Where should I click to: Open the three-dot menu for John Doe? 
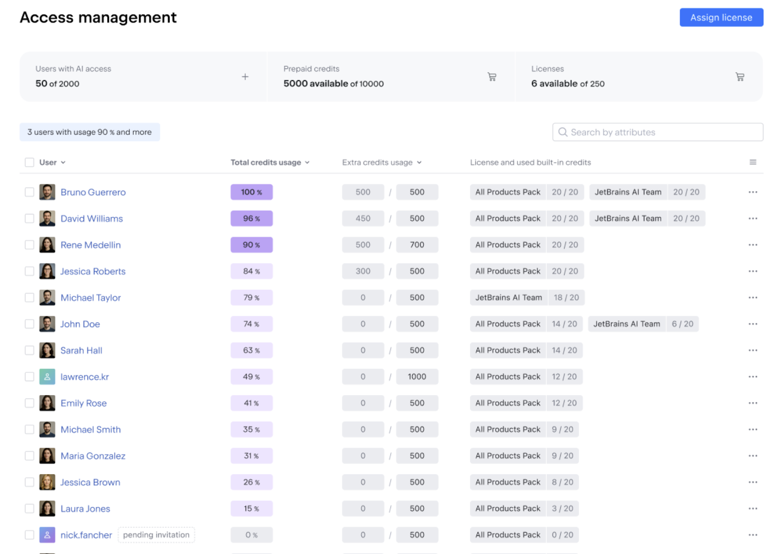[752, 324]
